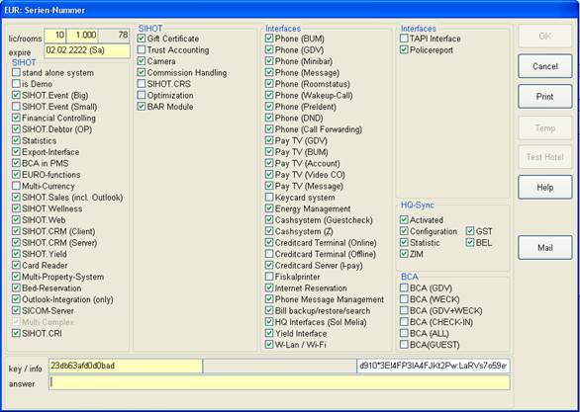This screenshot has width=580, height=412.
Task: Enable the Optimization checkbox
Action: tap(142, 95)
